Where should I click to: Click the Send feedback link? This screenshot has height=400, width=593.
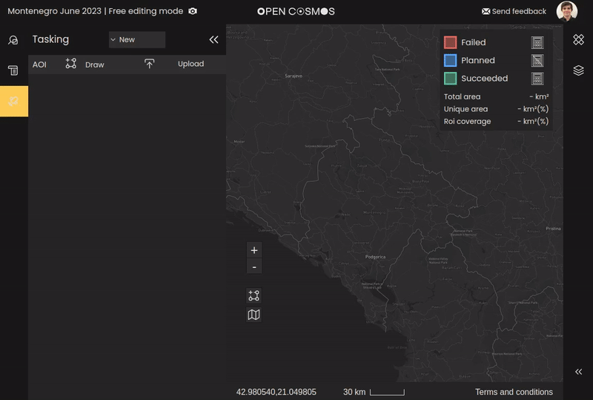tap(514, 11)
